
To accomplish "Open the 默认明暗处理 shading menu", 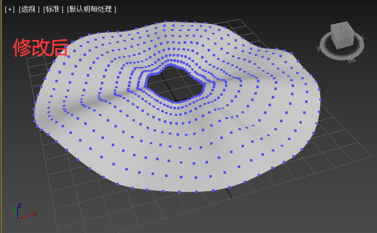I will [x=91, y=10].
